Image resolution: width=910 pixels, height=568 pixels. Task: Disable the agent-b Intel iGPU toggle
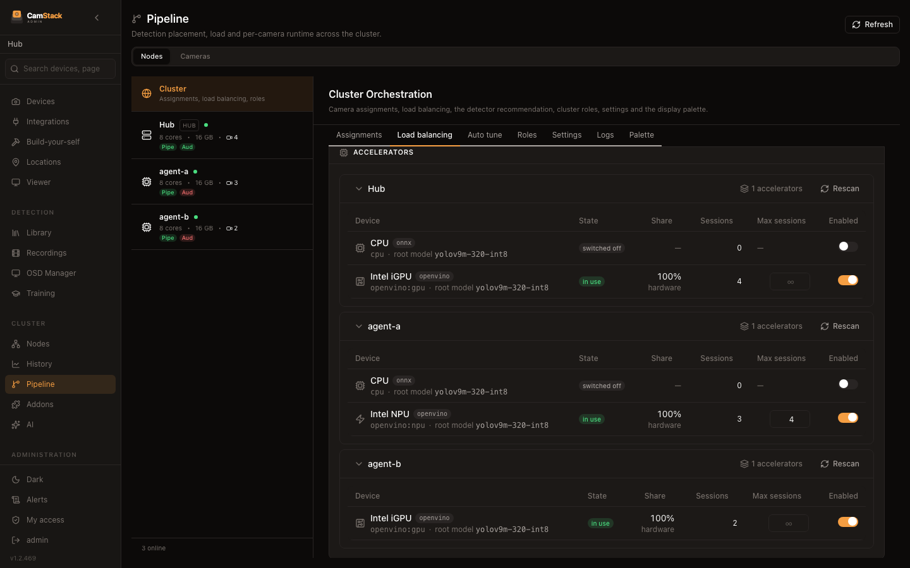tap(848, 522)
